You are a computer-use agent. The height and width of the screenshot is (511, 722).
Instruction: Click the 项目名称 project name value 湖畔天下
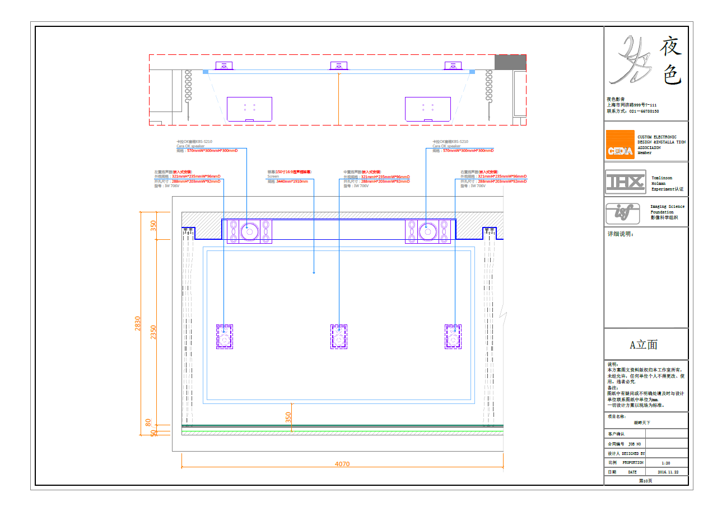642,422
